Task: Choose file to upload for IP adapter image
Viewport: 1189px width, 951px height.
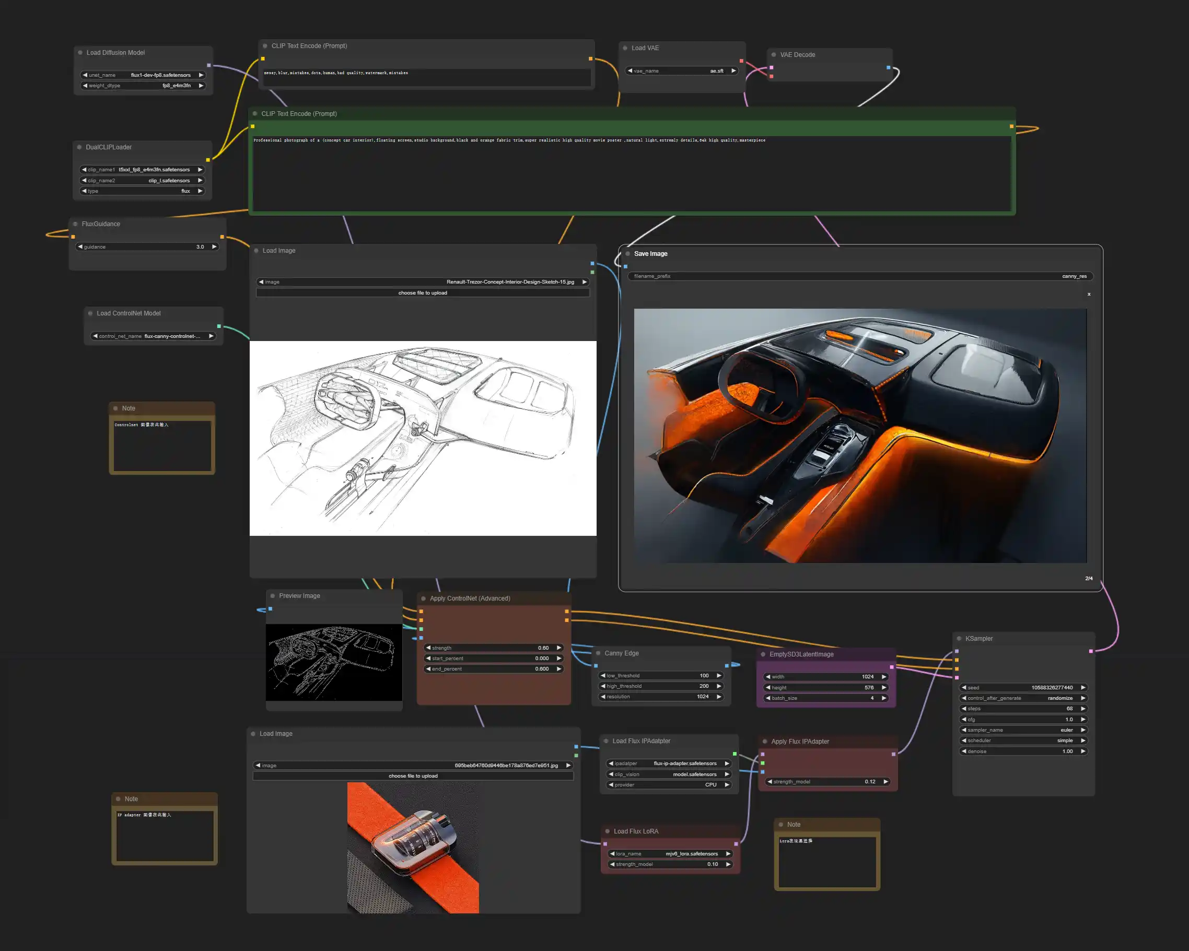Action: (x=413, y=776)
